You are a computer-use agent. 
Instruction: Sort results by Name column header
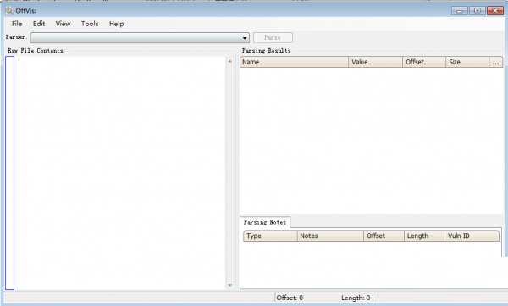coord(294,62)
